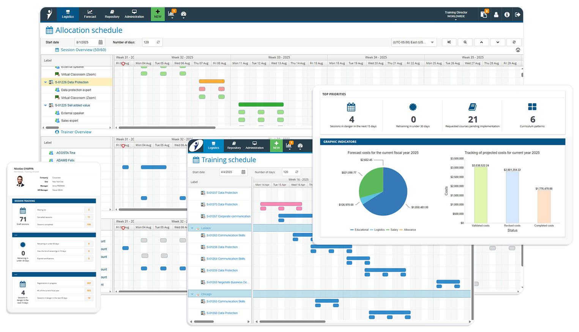Open dashboard gauge icon in Allocation schedule header
The width and height of the screenshot is (579, 332).
184,14
